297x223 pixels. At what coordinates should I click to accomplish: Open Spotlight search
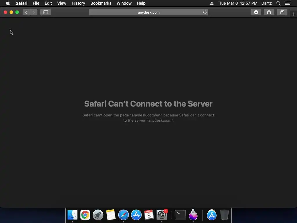278,3
